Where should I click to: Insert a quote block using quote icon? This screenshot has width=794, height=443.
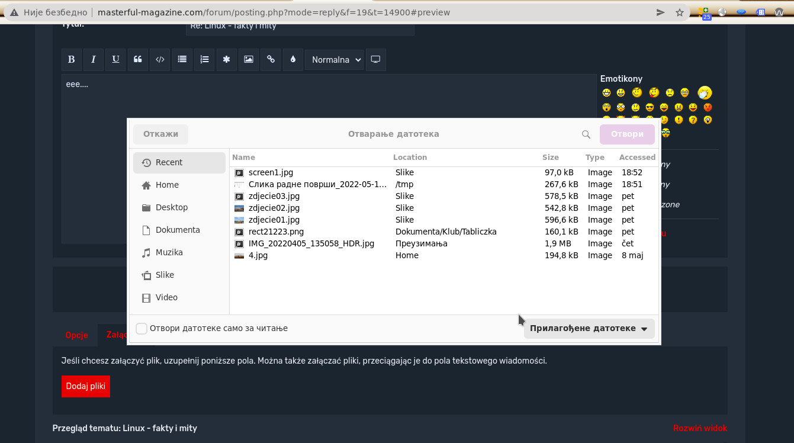[x=138, y=59]
